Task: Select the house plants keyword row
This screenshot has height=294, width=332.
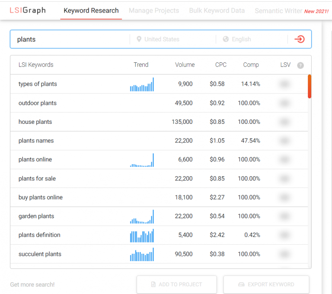Action: coord(35,122)
